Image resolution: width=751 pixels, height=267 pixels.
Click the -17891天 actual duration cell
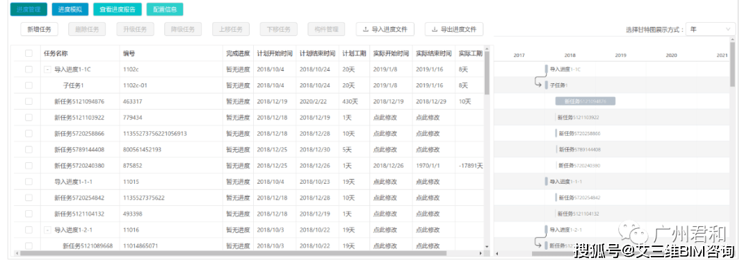pos(470,166)
